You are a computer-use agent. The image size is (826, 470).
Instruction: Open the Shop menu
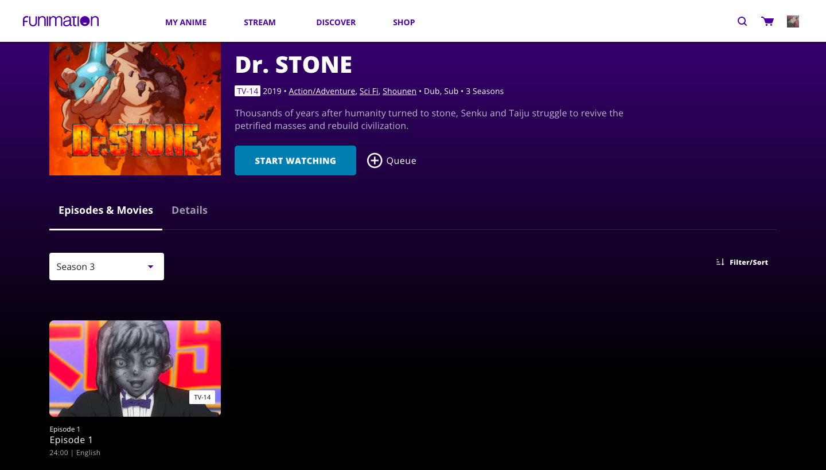coord(404,22)
